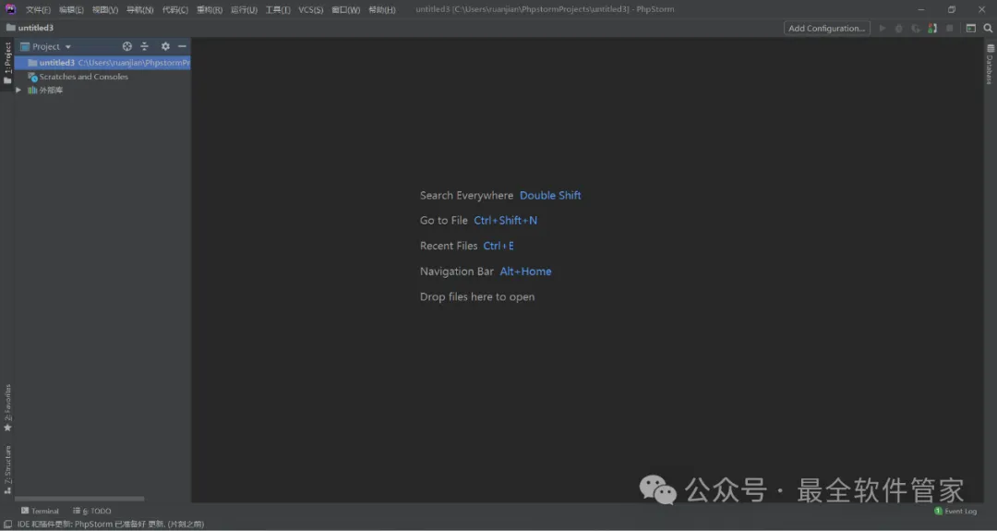The width and height of the screenshot is (997, 531).
Task: Open the Database tool window tab
Action: point(990,65)
